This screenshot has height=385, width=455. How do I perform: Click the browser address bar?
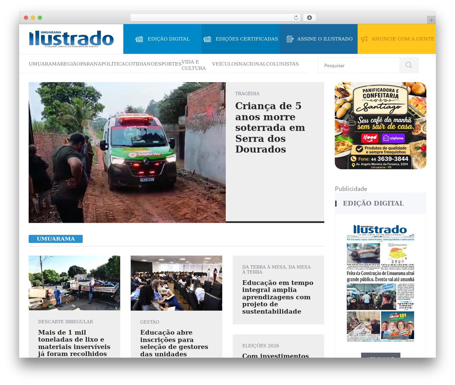point(215,18)
